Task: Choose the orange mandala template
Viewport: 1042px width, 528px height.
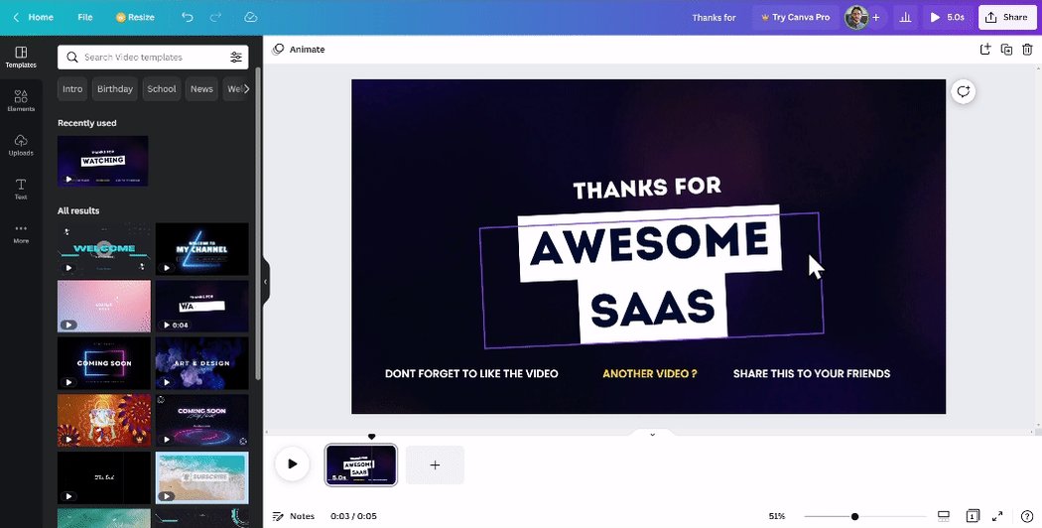Action: [x=103, y=420]
